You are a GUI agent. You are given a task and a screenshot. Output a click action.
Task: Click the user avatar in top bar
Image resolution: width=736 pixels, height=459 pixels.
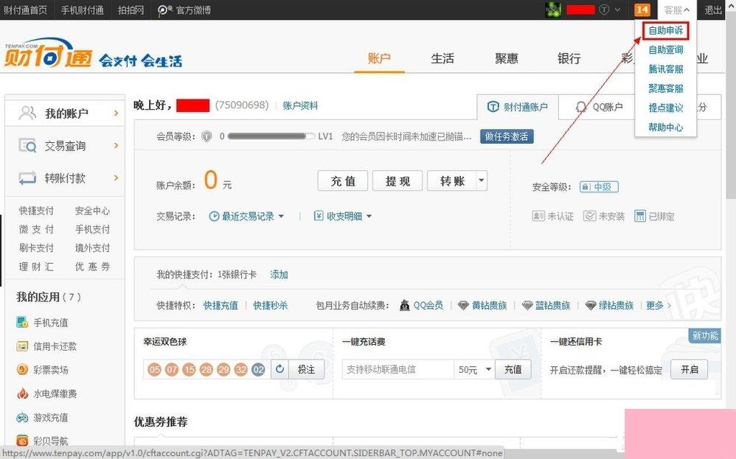(x=553, y=10)
